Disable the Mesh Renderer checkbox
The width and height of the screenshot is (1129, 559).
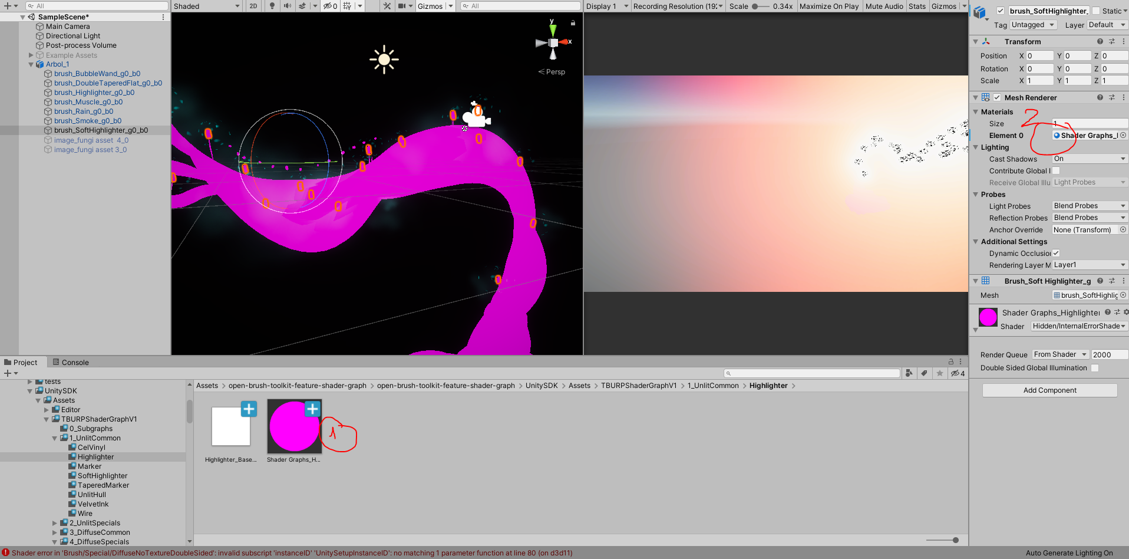point(997,97)
